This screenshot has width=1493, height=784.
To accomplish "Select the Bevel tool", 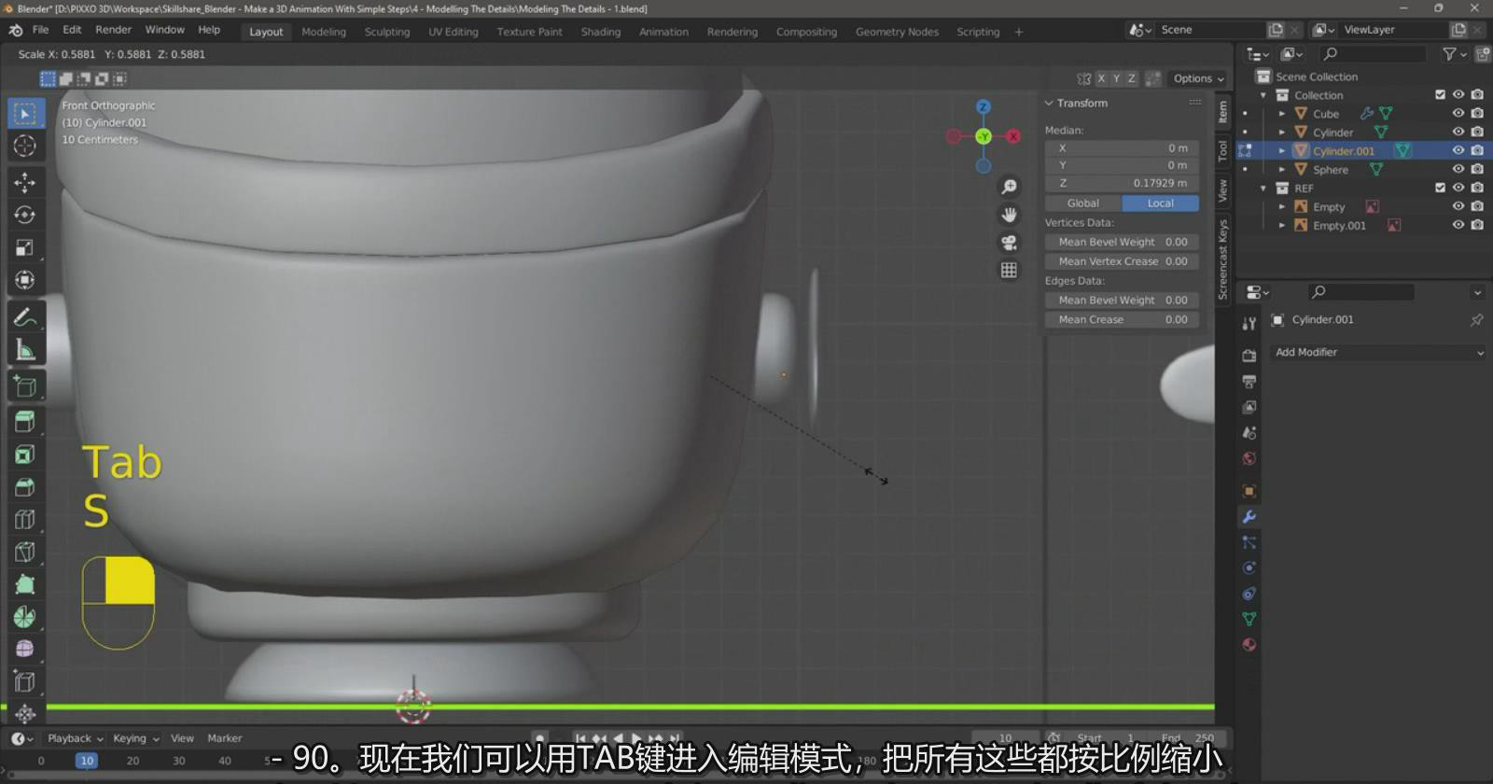I will pyautogui.click(x=25, y=487).
